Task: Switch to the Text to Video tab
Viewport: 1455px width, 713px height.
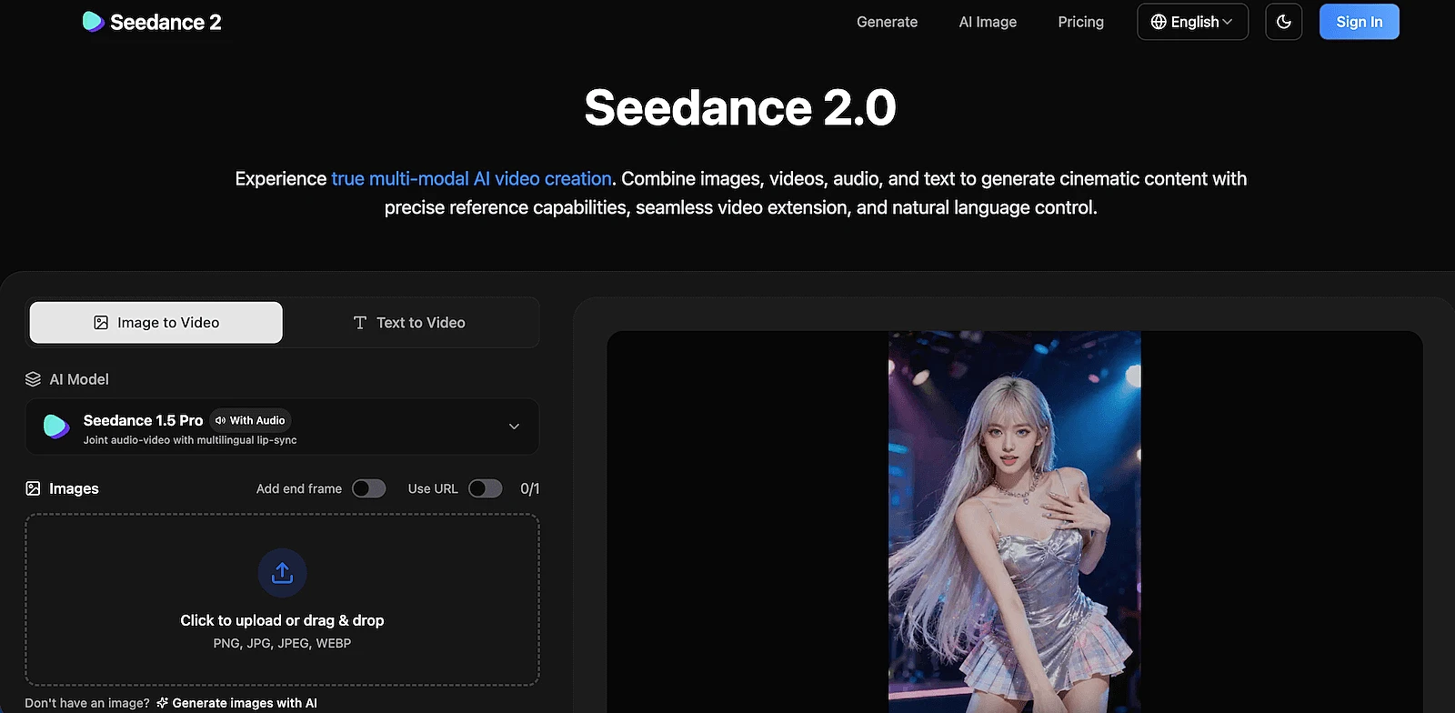Action: (x=409, y=323)
